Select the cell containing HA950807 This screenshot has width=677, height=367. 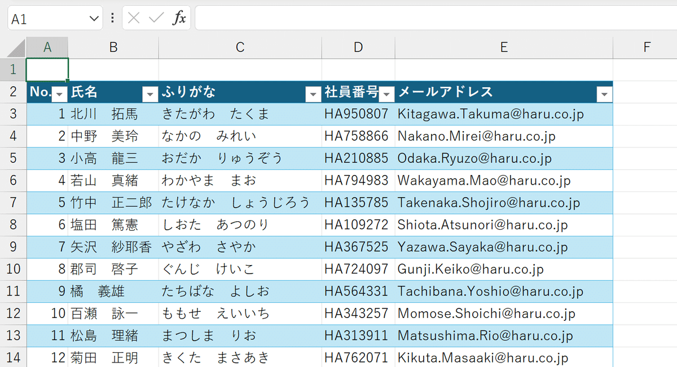pyautogui.click(x=358, y=113)
